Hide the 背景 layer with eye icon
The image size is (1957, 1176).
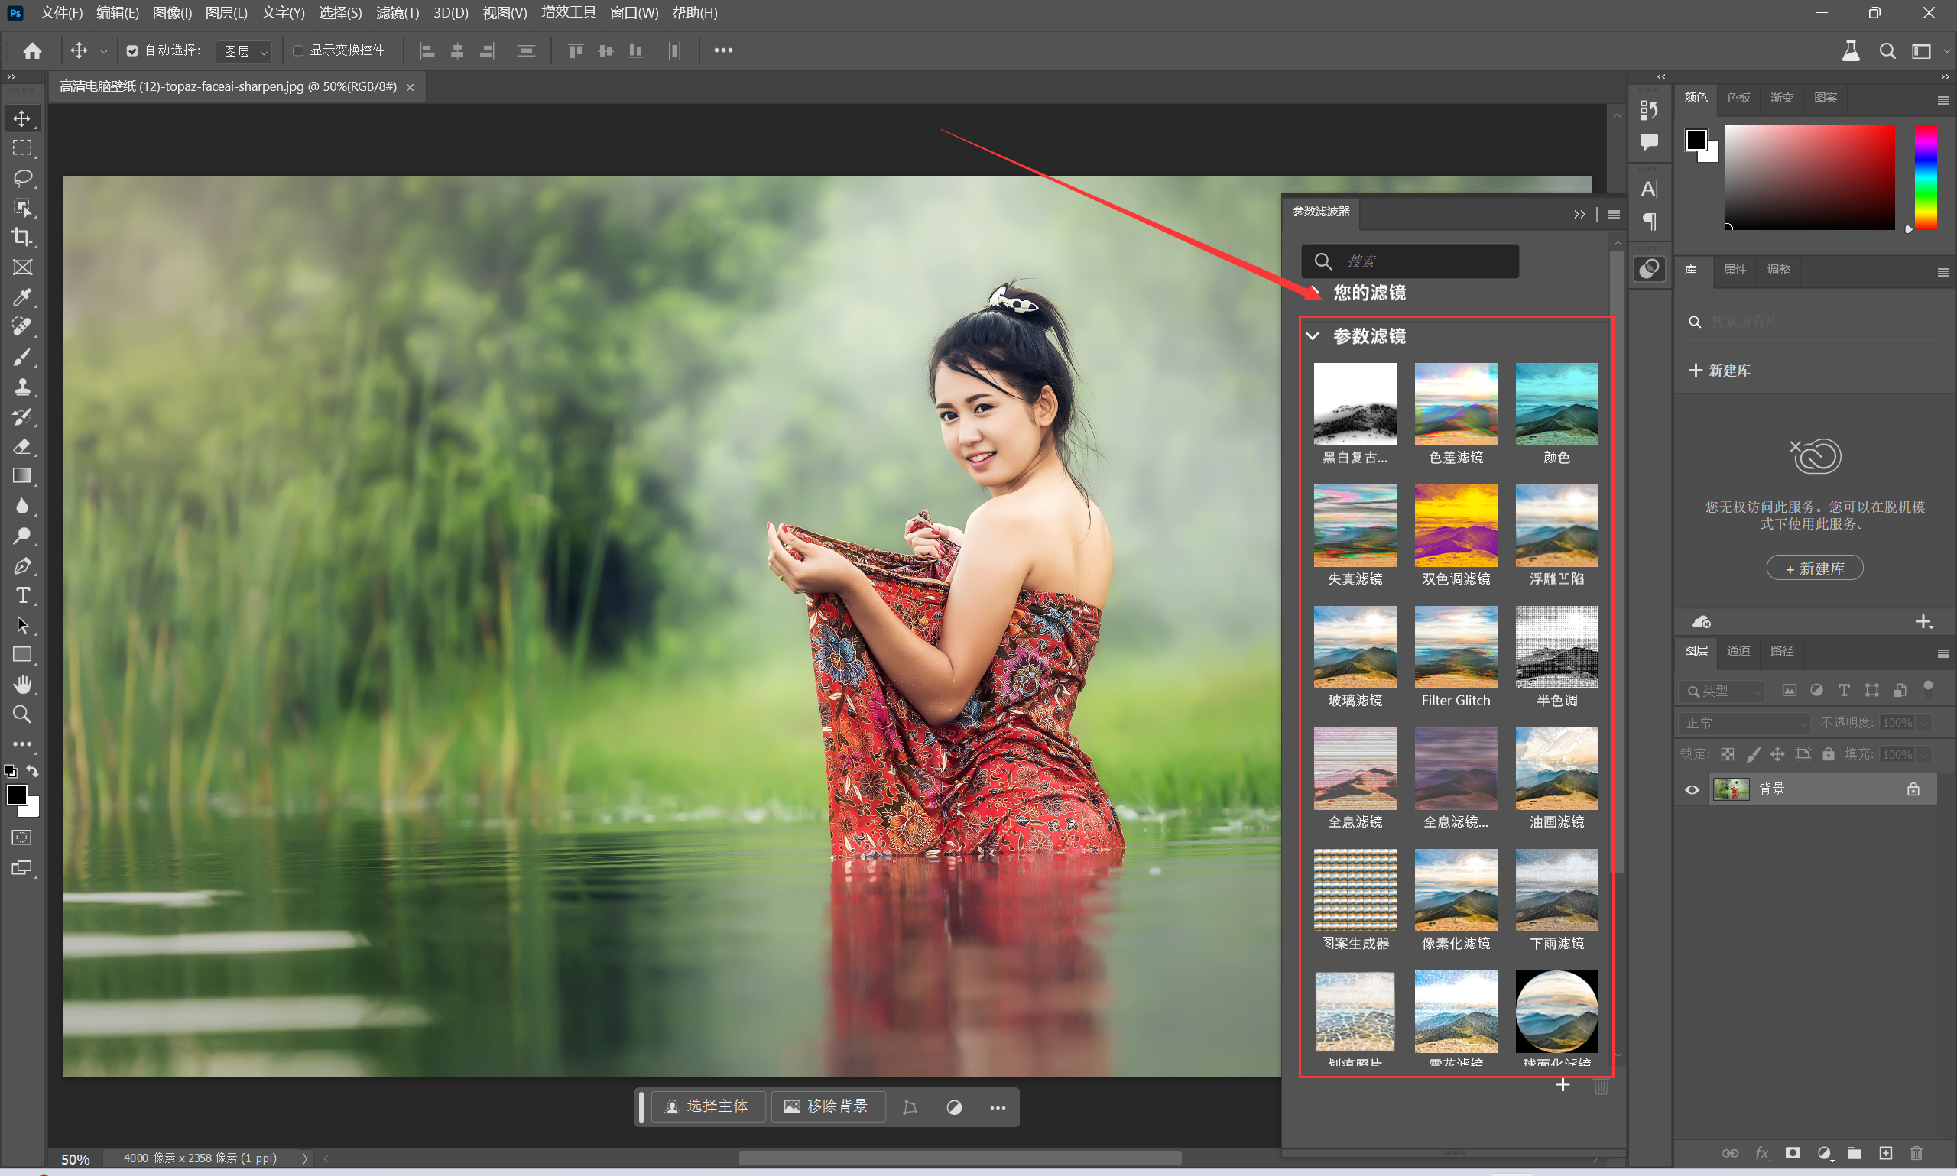pos(1692,789)
